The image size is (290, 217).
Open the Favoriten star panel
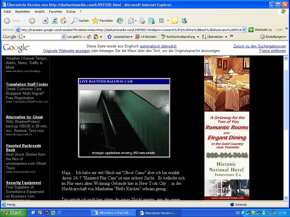[103, 21]
